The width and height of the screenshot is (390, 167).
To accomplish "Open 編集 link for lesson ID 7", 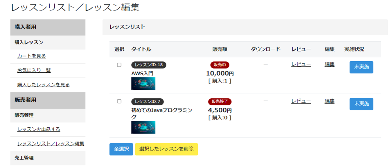I will pos(330,101).
